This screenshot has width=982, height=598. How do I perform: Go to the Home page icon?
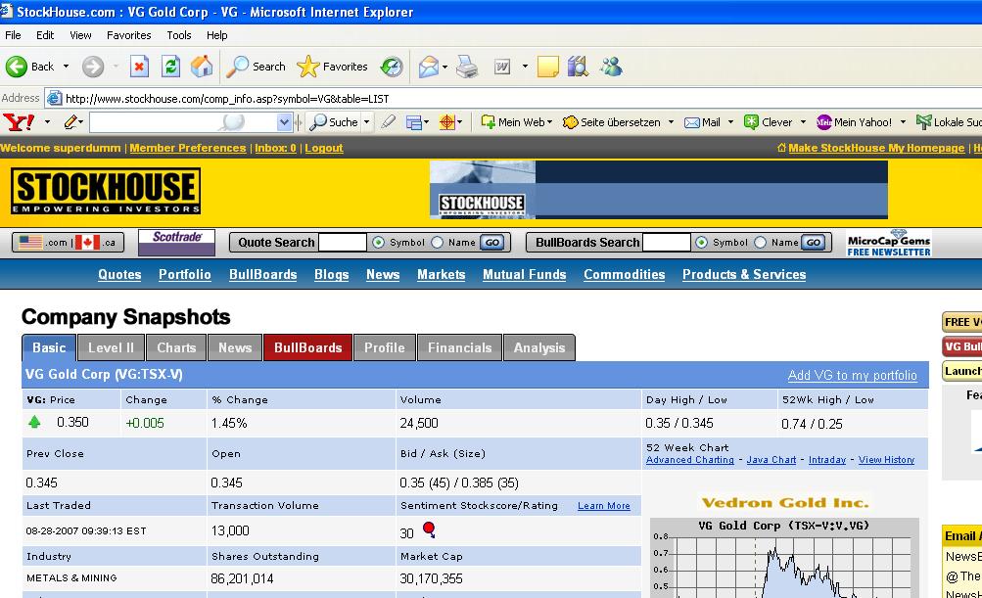coord(202,67)
